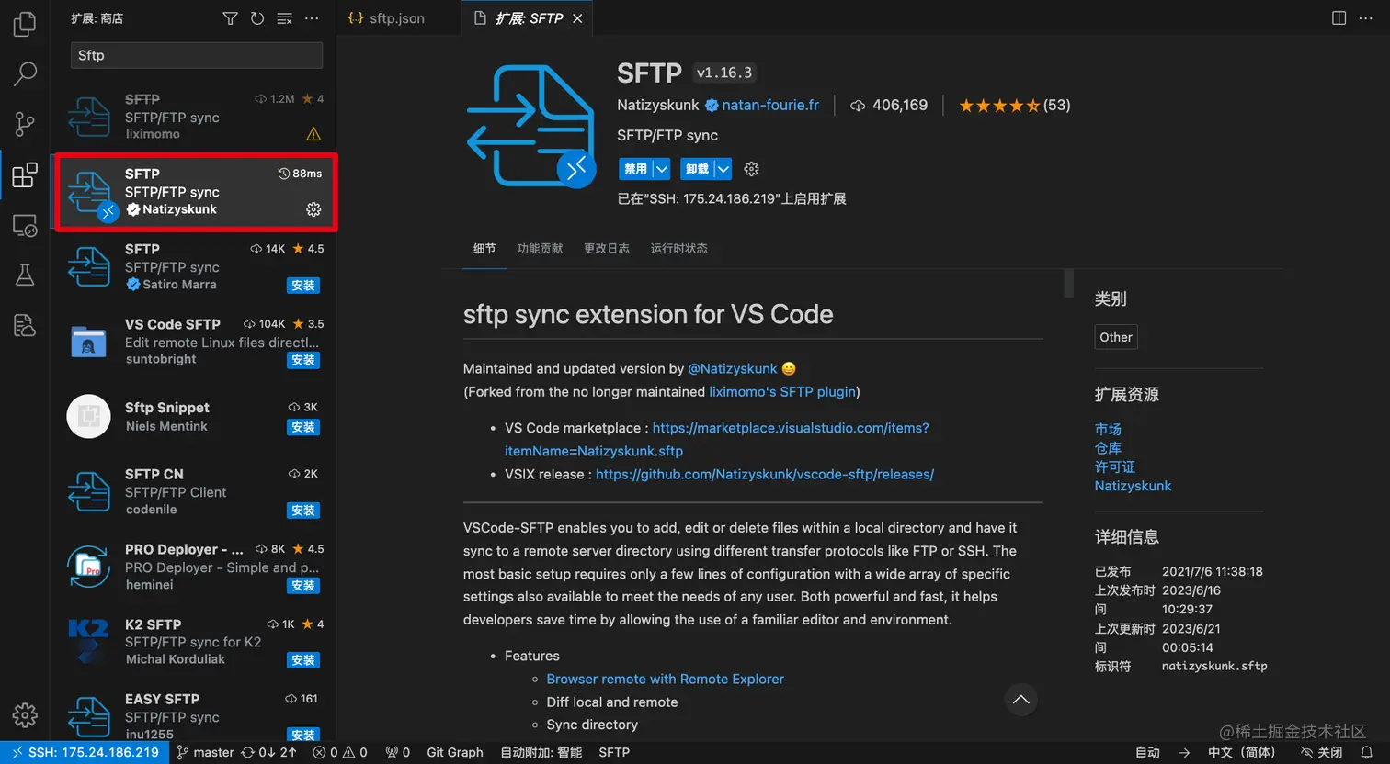Open liximomo's SFTP plugin link

coord(782,392)
